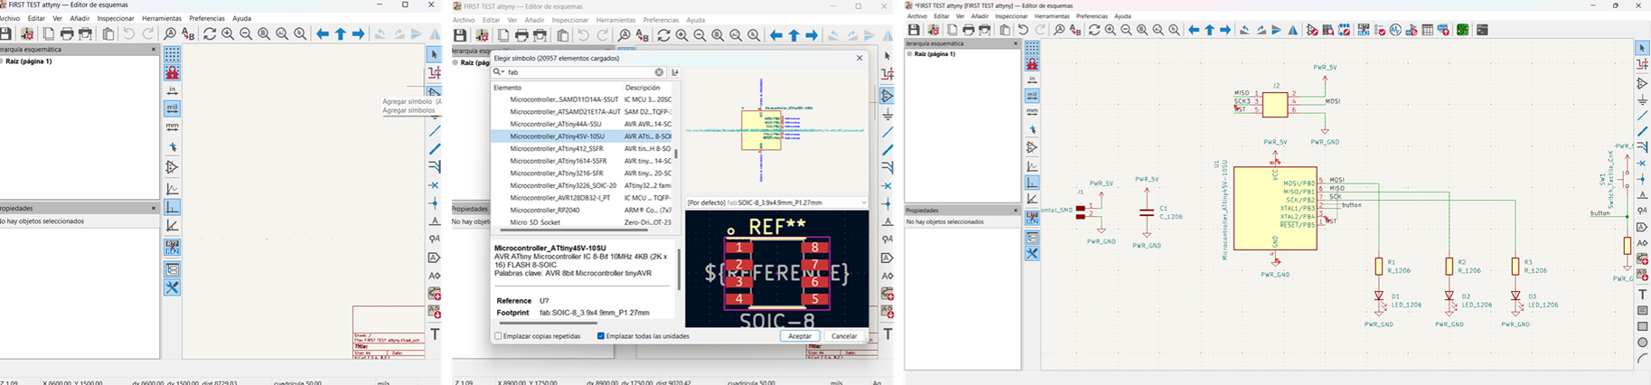The width and height of the screenshot is (1651, 385).
Task: Select add power symbol tool in right window
Action: 1642,99
